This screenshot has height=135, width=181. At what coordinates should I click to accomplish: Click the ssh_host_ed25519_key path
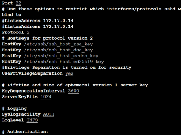(64, 62)
